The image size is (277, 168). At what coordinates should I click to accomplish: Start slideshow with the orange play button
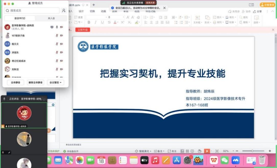click(207, 151)
